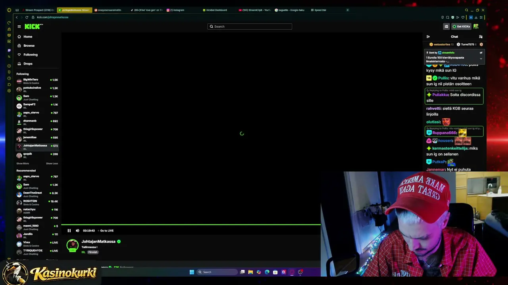Open the Windows Start menu
The width and height of the screenshot is (508, 285).
pyautogui.click(x=192, y=272)
